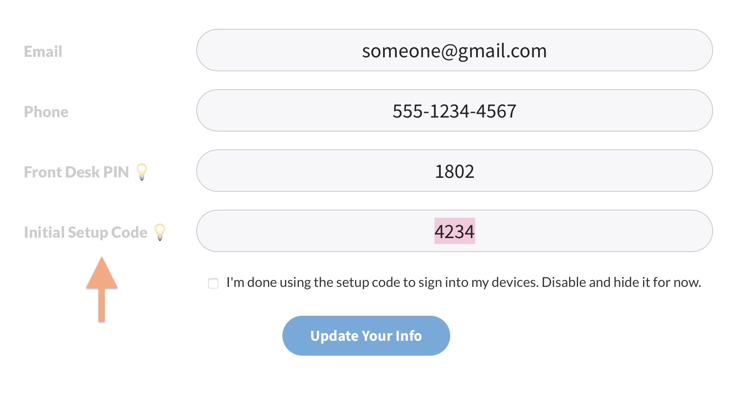Click the Phone field label
The width and height of the screenshot is (756, 393).
click(x=46, y=112)
